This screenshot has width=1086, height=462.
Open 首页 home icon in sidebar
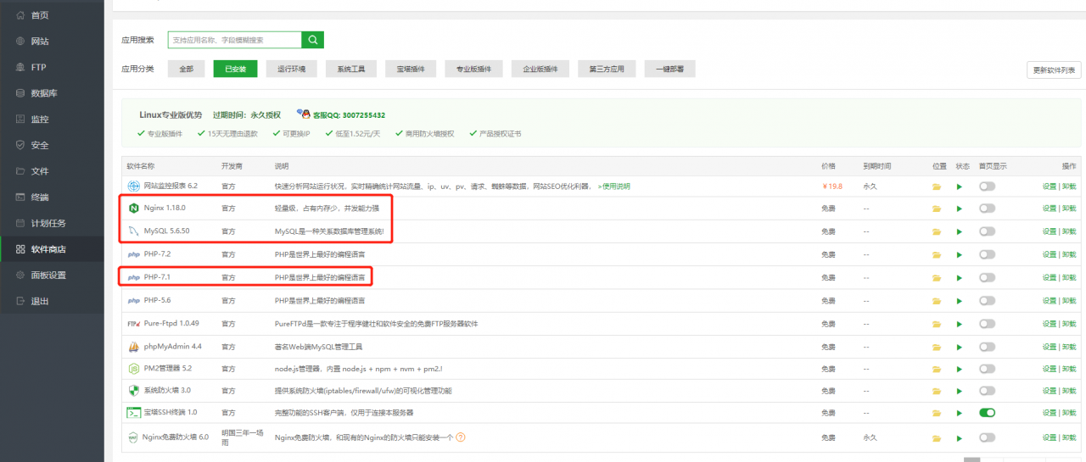pyautogui.click(x=20, y=15)
